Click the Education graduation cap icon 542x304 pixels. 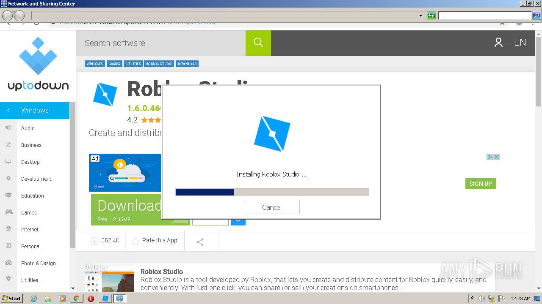point(8,195)
